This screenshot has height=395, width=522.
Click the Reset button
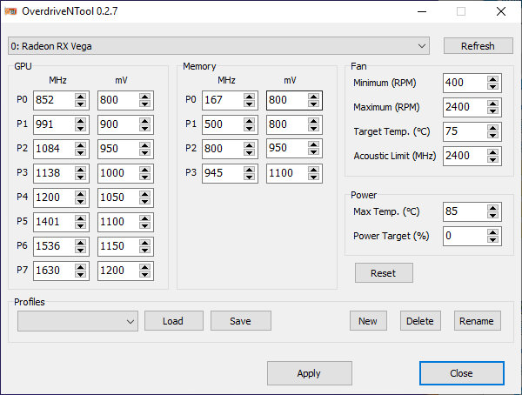click(384, 273)
